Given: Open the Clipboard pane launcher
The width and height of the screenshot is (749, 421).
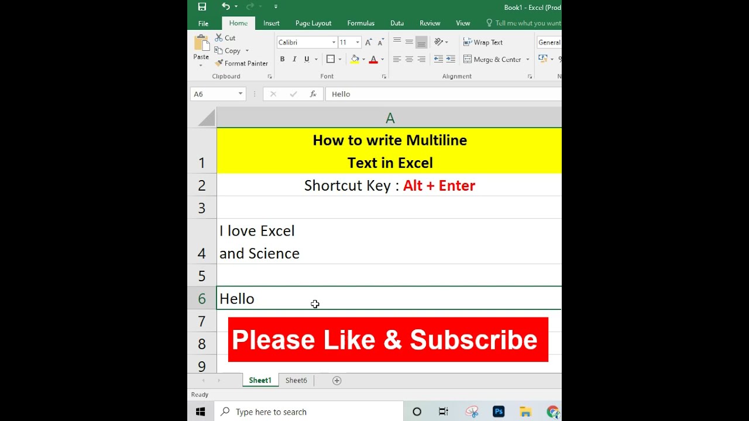Looking at the screenshot, I should point(270,77).
